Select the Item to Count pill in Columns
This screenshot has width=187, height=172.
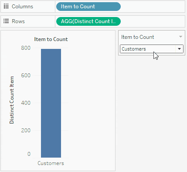[88, 7]
